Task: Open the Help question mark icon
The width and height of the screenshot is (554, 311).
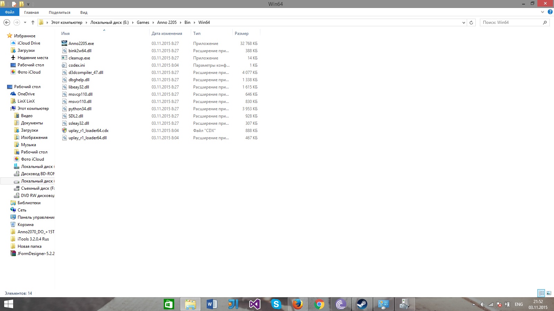Action: coord(550,12)
